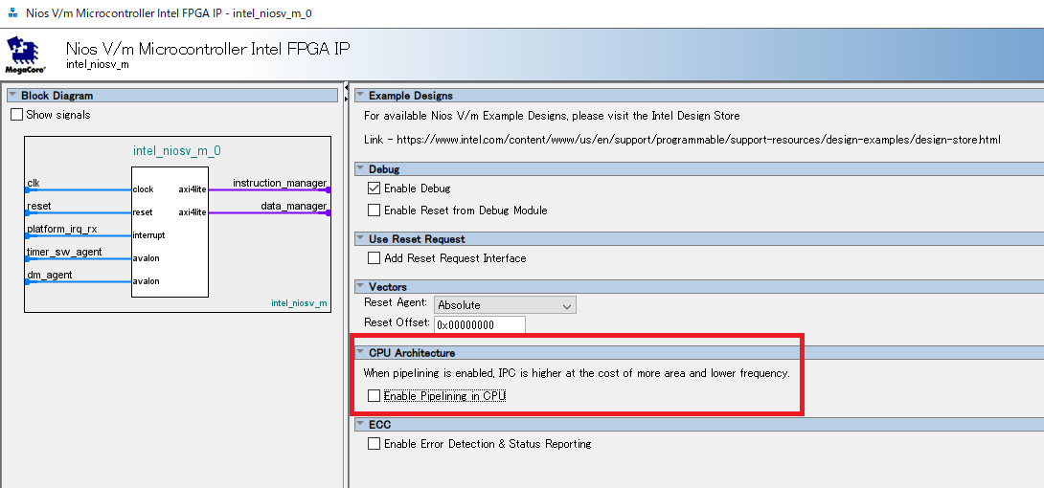
Task: Enable the Show signals checkbox
Action: point(16,115)
